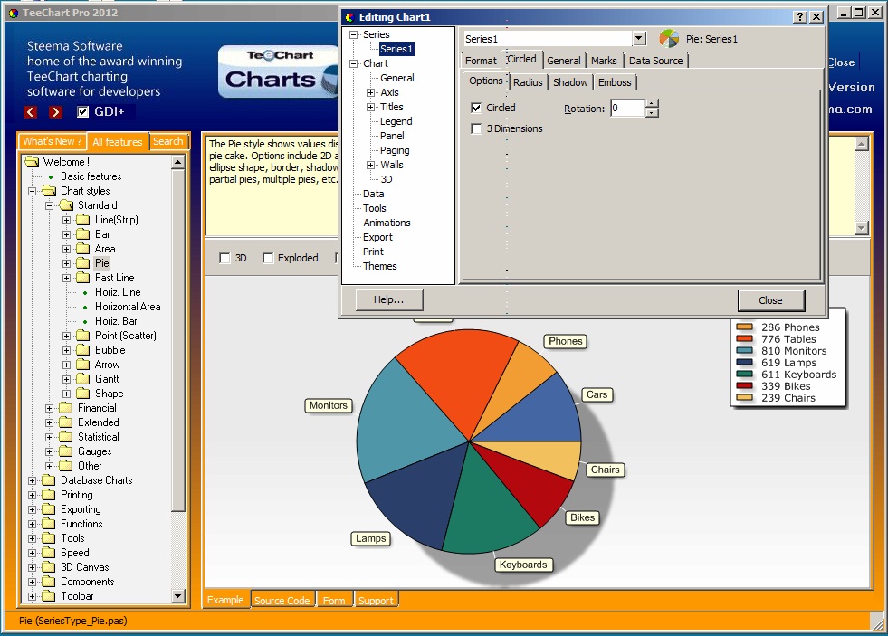Click the Bubble folder icon
888x636 pixels.
(83, 350)
